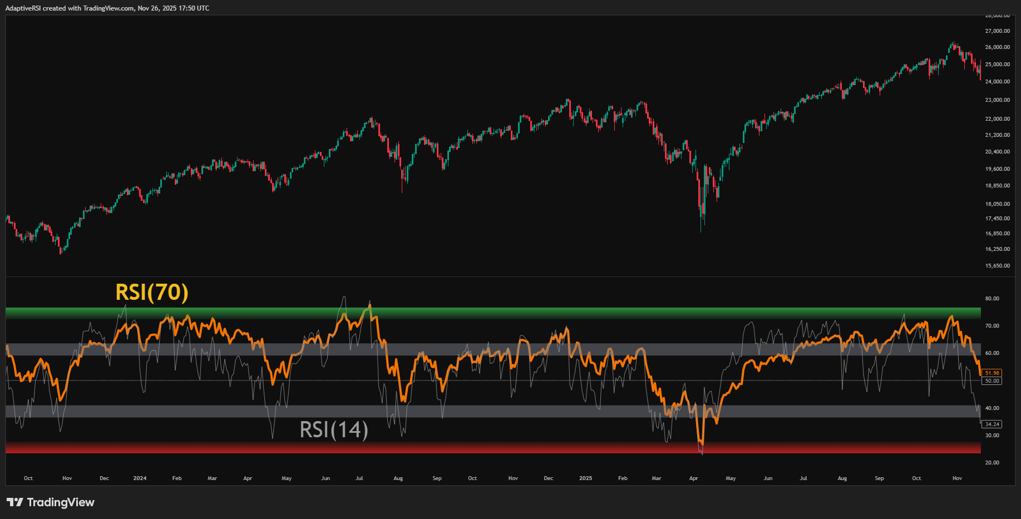This screenshot has height=519, width=1021.
Task: Select the 30.00 RSI scale label
Action: [992, 436]
